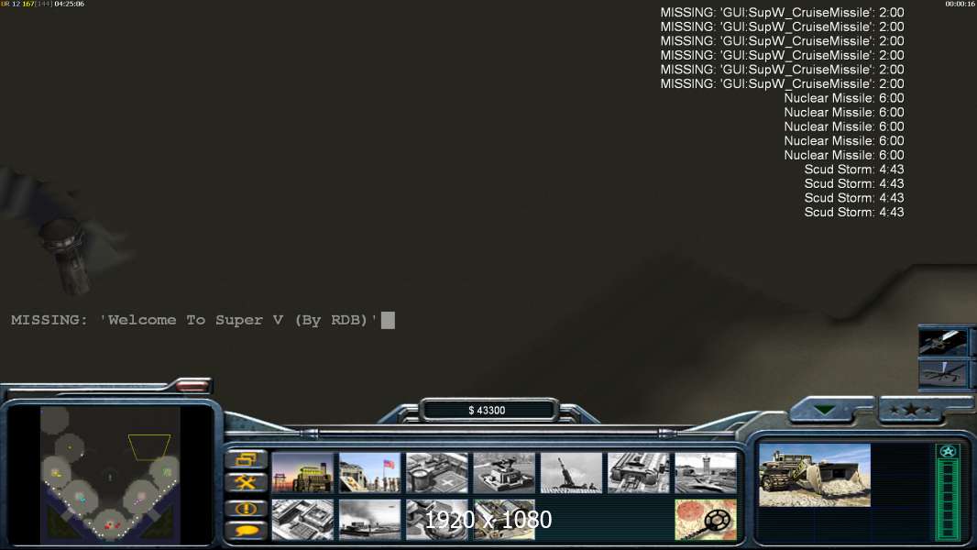Image resolution: width=977 pixels, height=550 pixels.
Task: Click the rank star emblem above experience bar
Action: (948, 452)
